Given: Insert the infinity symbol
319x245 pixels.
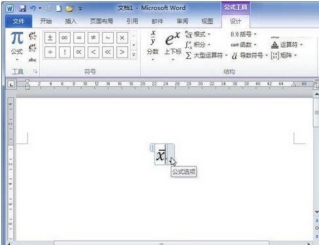Looking at the screenshot, I should coord(65,38).
